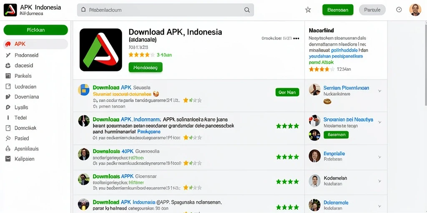Image resolution: width=427 pixels, height=213 pixels.
Task: Open the Dolenamole link
Action: [x=336, y=203]
